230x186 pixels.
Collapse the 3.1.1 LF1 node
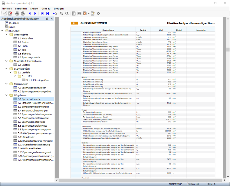pos(15,76)
